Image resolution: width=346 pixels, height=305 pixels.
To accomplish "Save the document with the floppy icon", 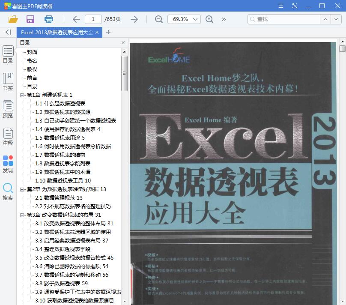I will click(30, 19).
